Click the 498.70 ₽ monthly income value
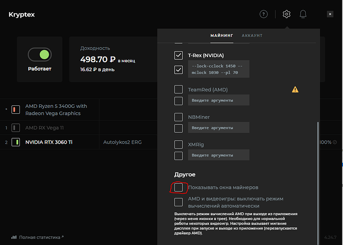Screen dimensions: 343x245 pyautogui.click(x=98, y=59)
